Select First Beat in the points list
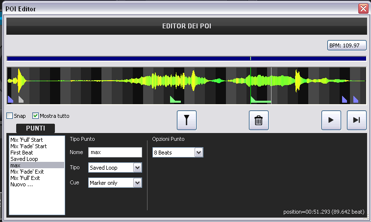Viewport: 371px width, 222px height. [x=22, y=153]
